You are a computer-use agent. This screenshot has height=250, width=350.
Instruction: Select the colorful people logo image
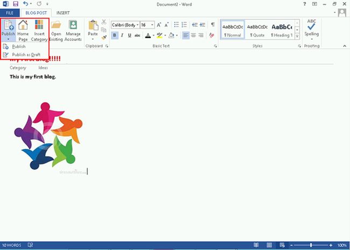click(48, 136)
